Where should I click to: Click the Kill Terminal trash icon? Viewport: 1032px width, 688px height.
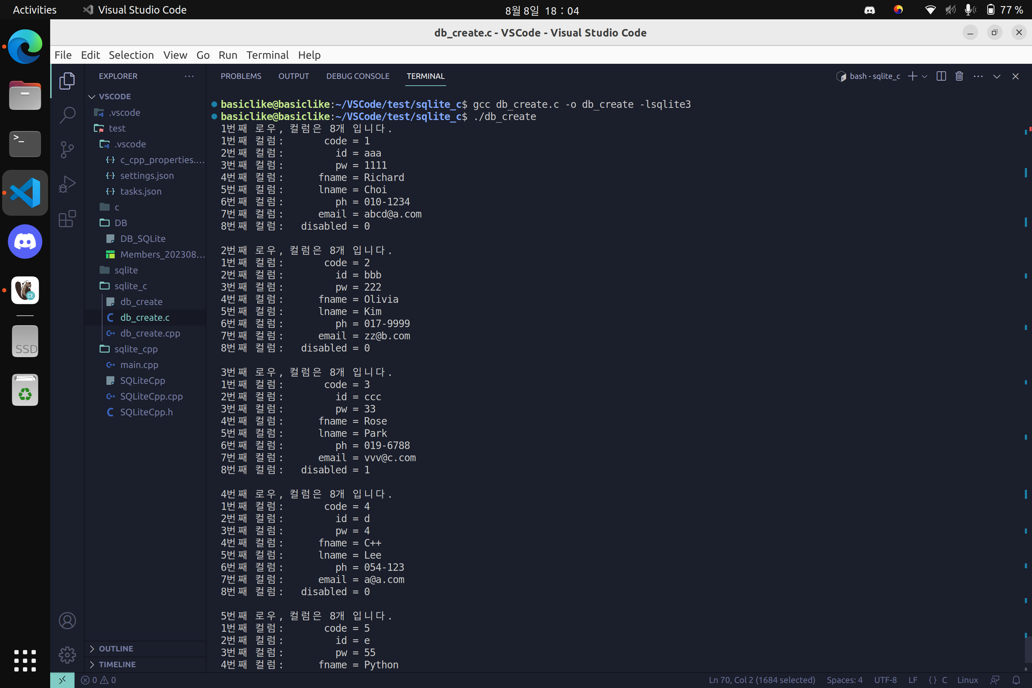959,76
